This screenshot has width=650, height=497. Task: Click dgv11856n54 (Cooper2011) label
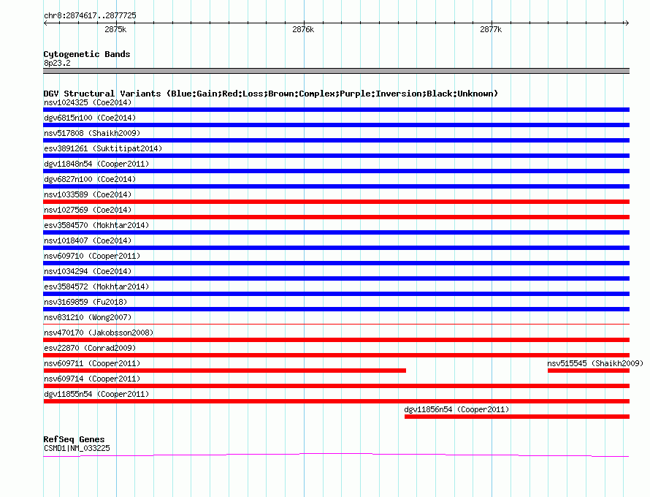pyautogui.click(x=456, y=409)
